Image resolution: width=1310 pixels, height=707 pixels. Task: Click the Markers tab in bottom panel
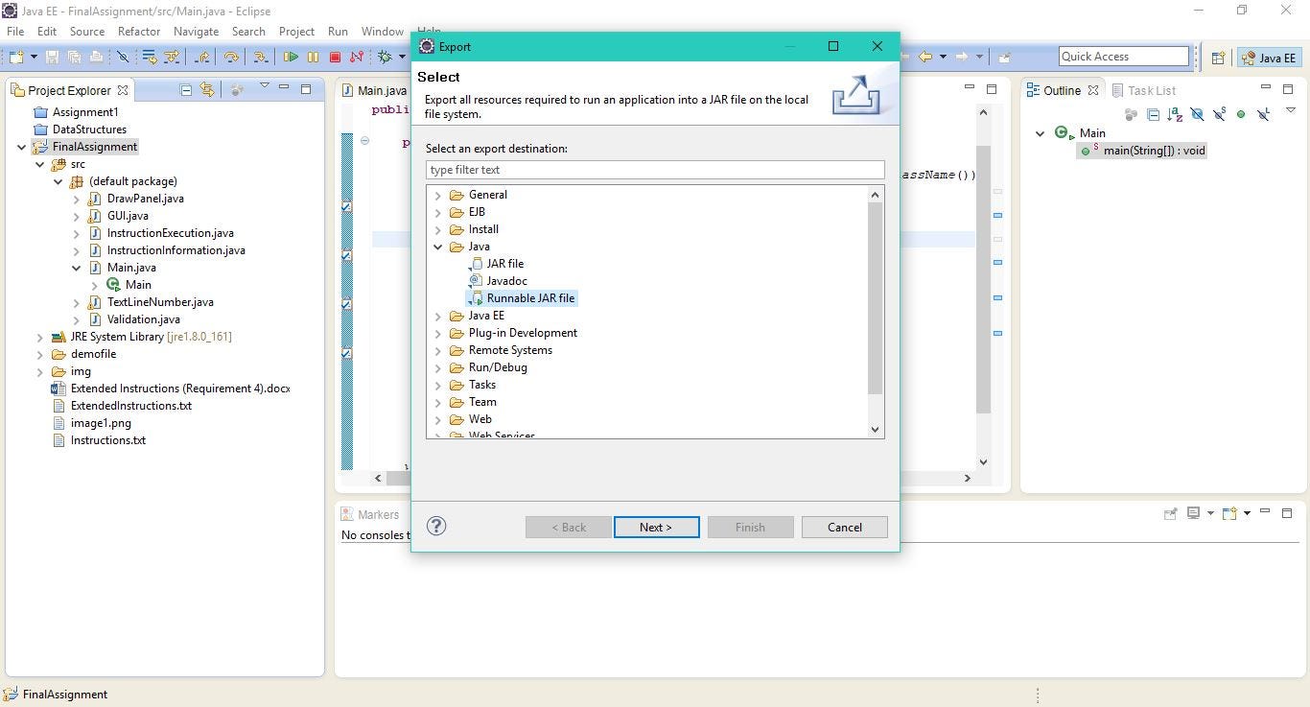tap(369, 515)
